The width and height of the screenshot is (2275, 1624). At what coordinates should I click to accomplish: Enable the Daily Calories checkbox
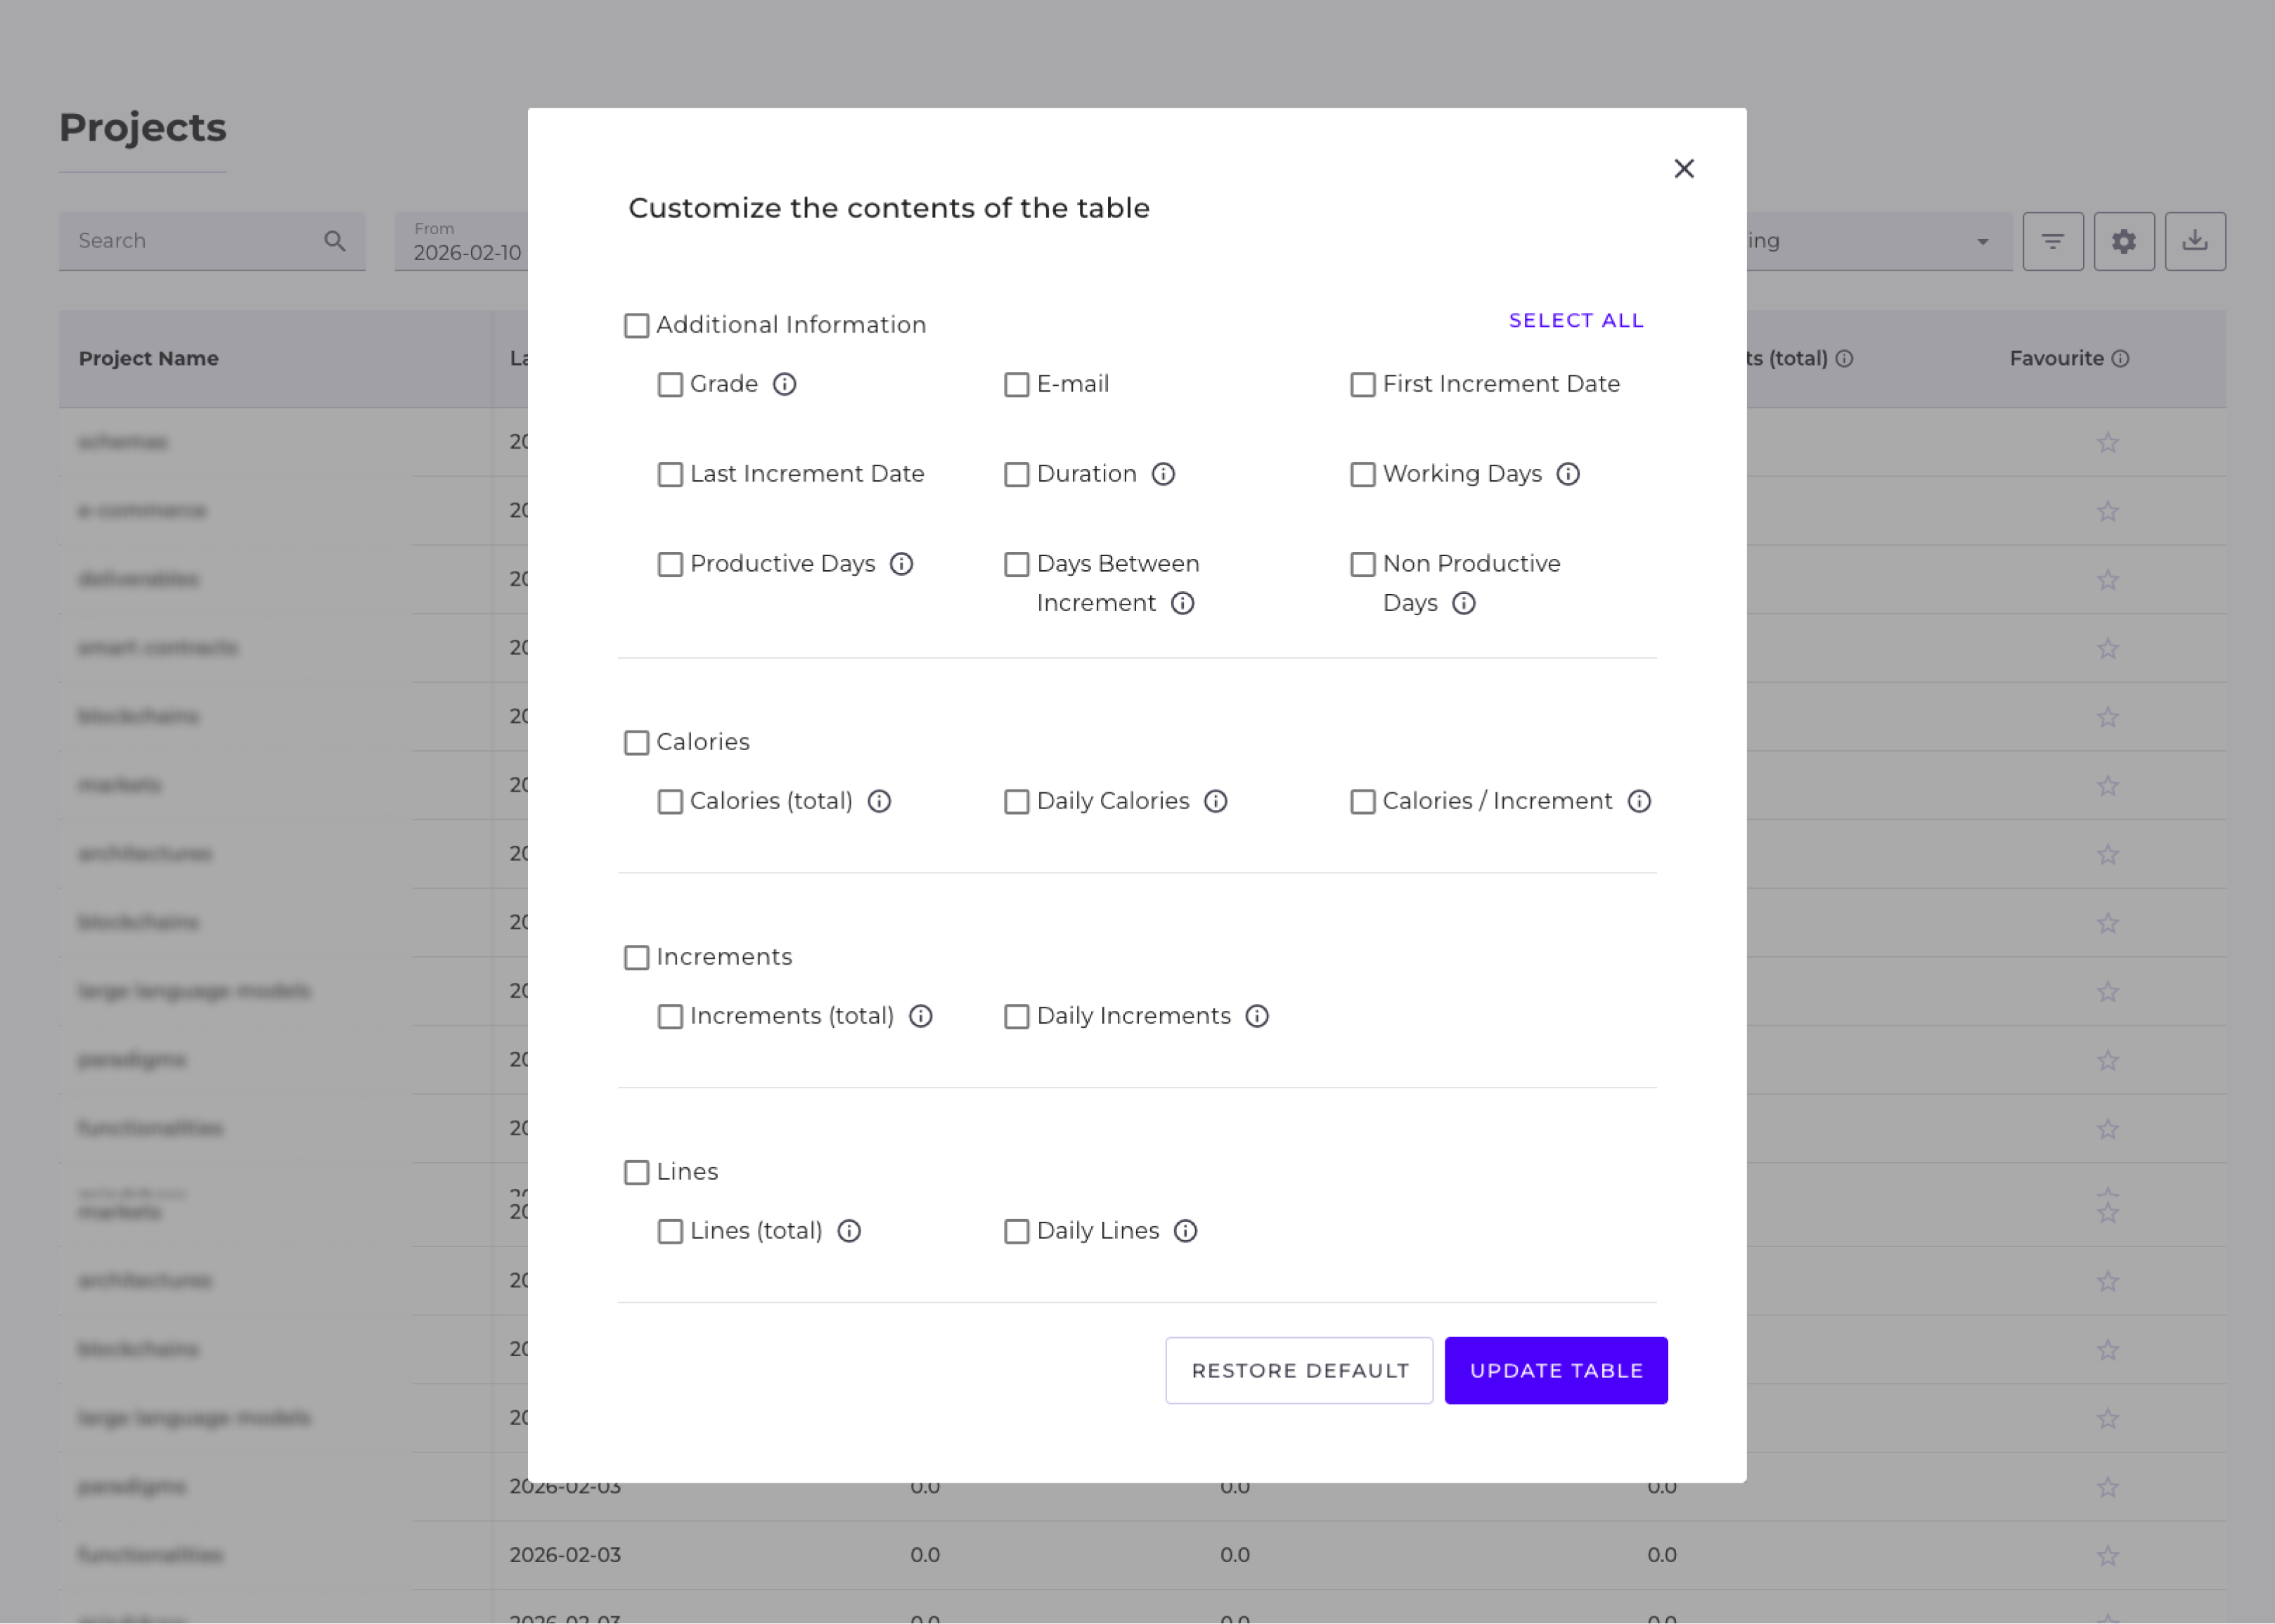(x=1017, y=801)
